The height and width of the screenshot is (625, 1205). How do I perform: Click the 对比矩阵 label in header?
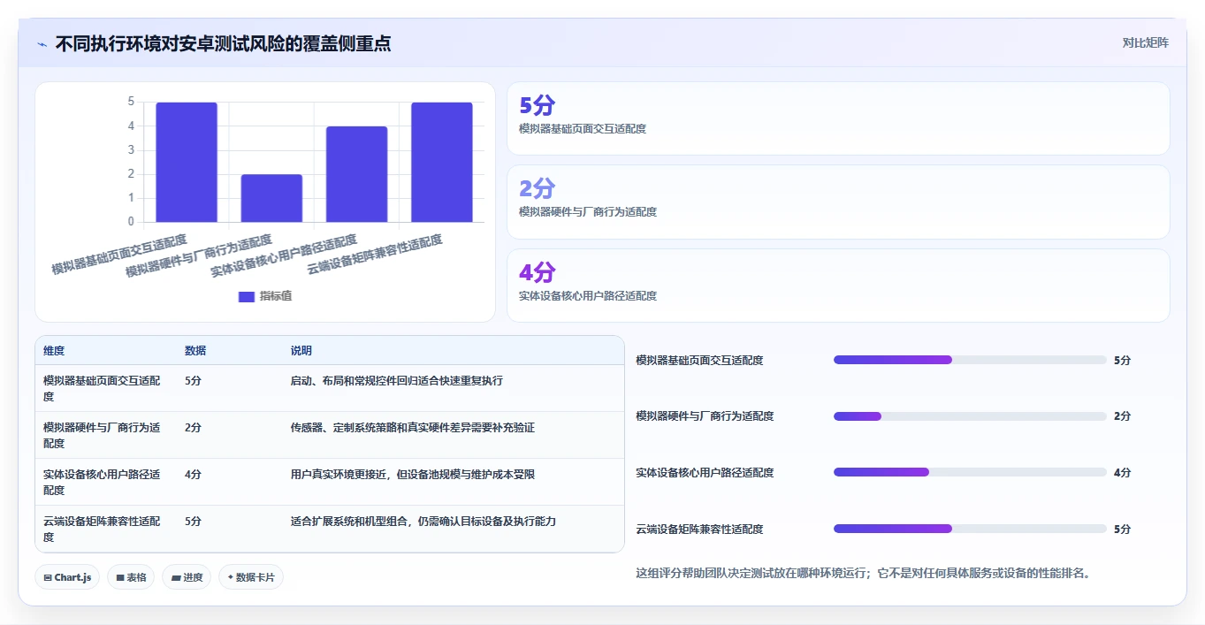(1145, 42)
